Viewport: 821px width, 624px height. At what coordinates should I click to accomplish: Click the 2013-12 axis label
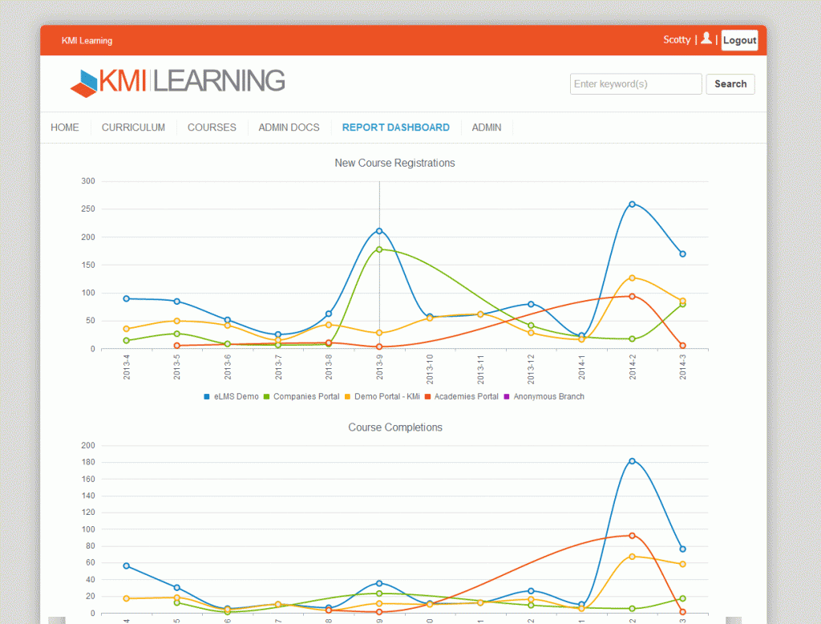tap(532, 367)
